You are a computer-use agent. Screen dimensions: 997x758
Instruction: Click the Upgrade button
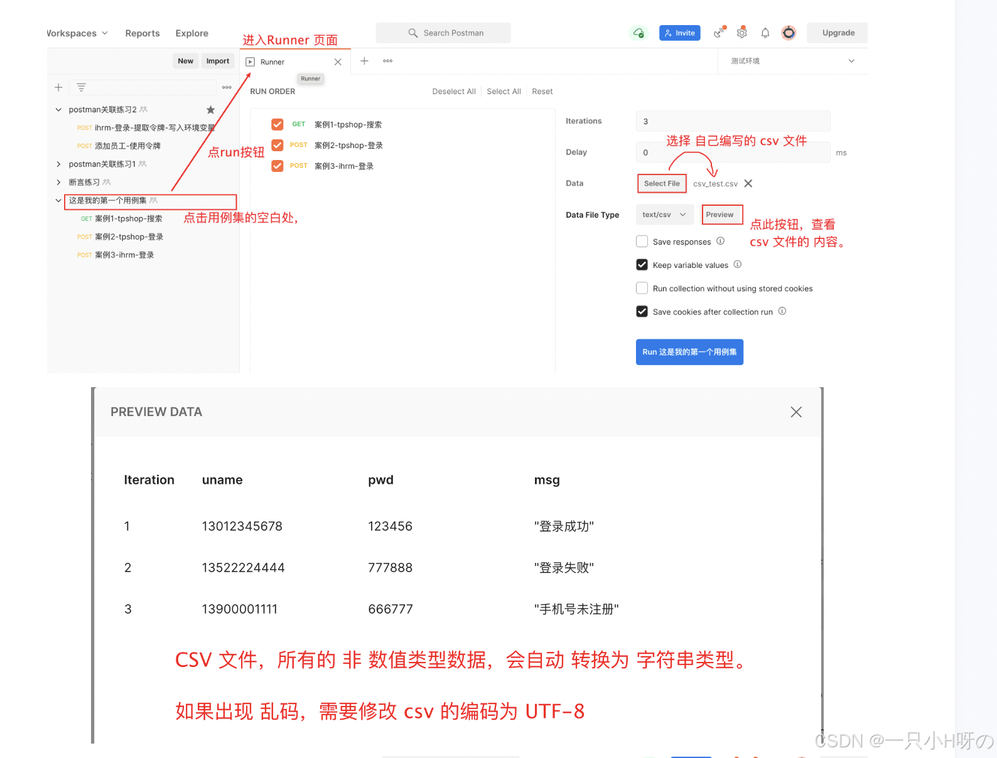coord(839,33)
